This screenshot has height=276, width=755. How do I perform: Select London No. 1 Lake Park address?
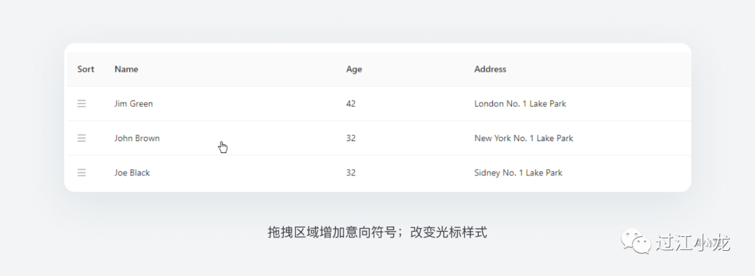[x=520, y=103]
